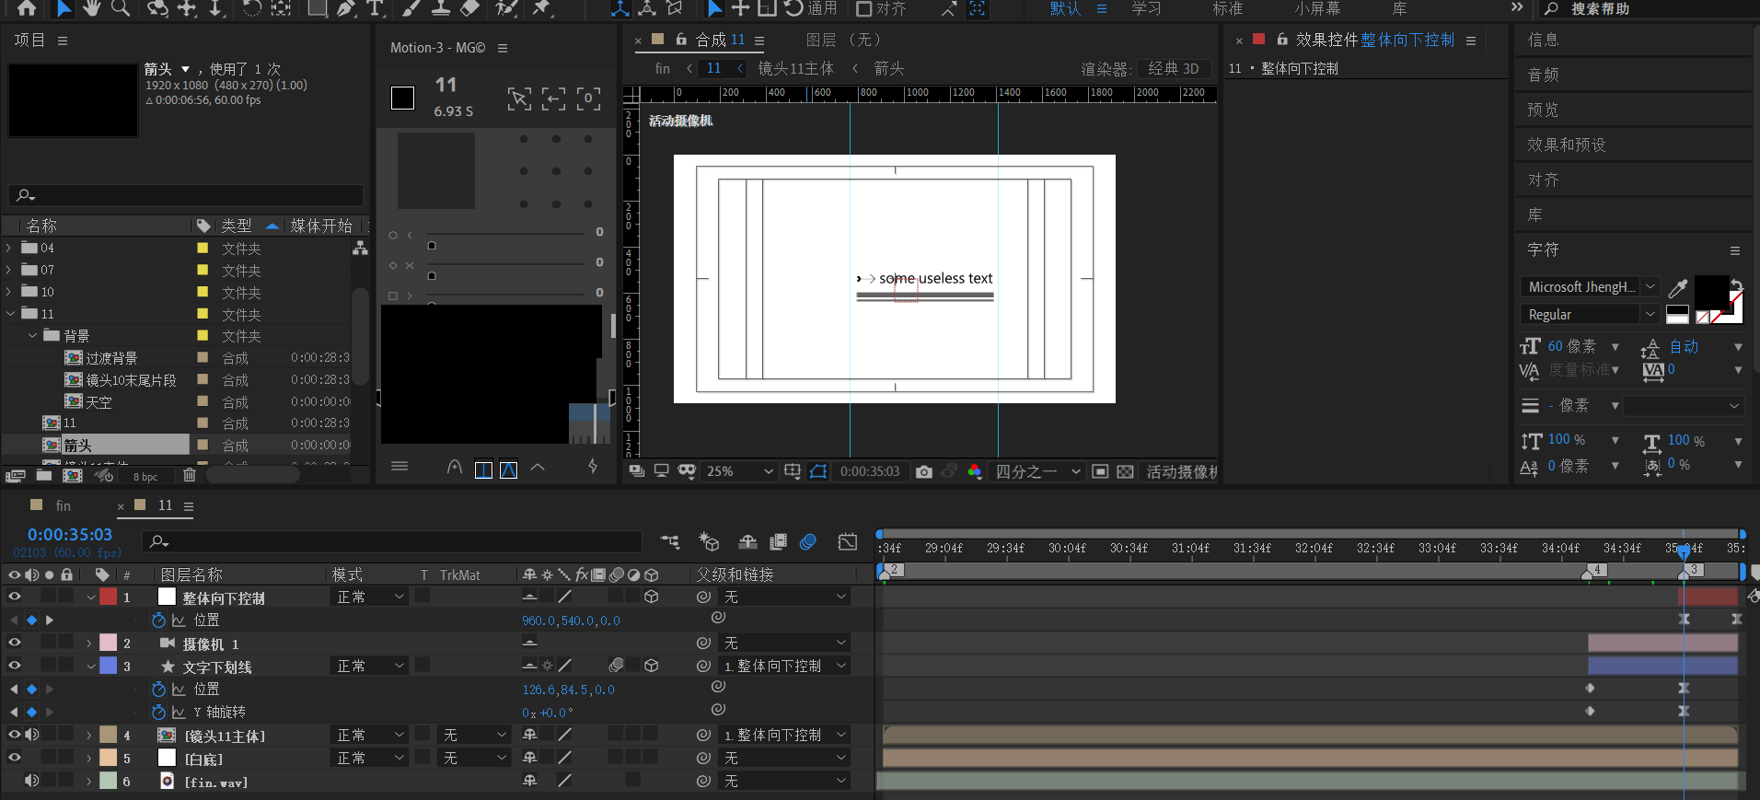Click the 镜头11主体 breadcrumb in viewer
This screenshot has width=1760, height=800.
pyautogui.click(x=795, y=68)
